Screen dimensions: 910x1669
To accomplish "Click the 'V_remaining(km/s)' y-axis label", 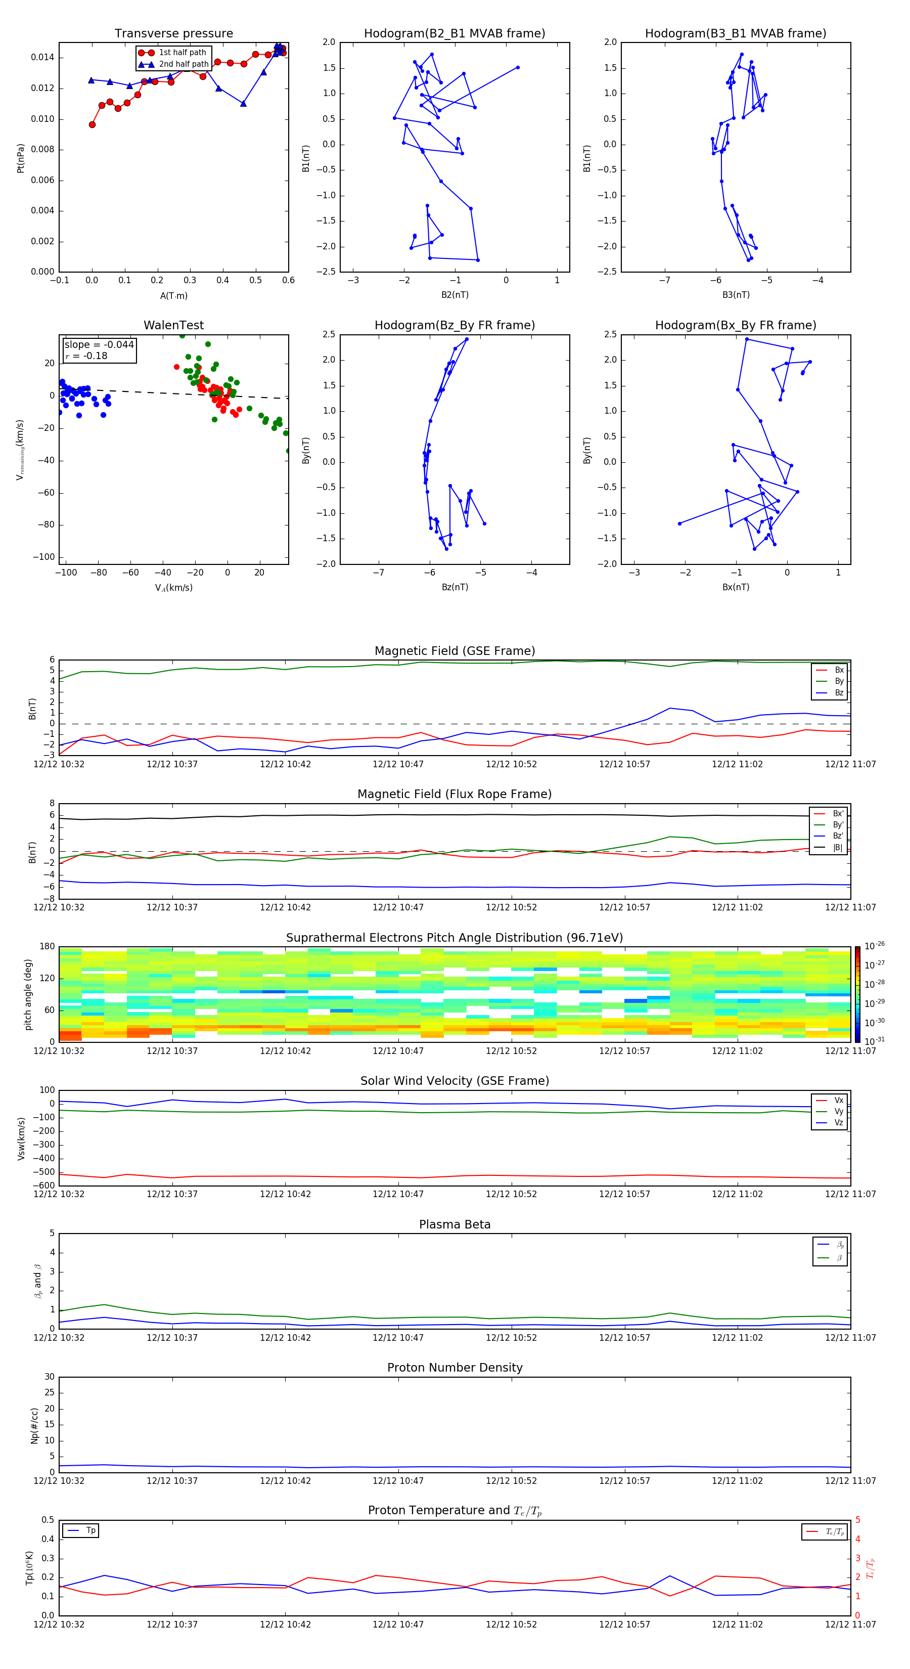I will tap(20, 450).
